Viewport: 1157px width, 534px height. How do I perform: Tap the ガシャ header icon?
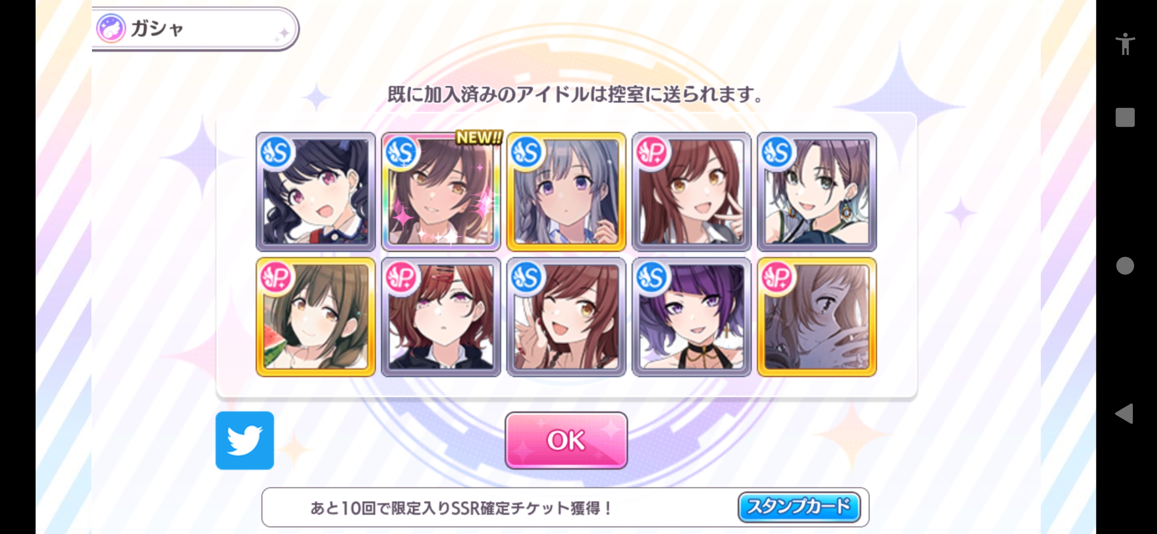tap(111, 28)
